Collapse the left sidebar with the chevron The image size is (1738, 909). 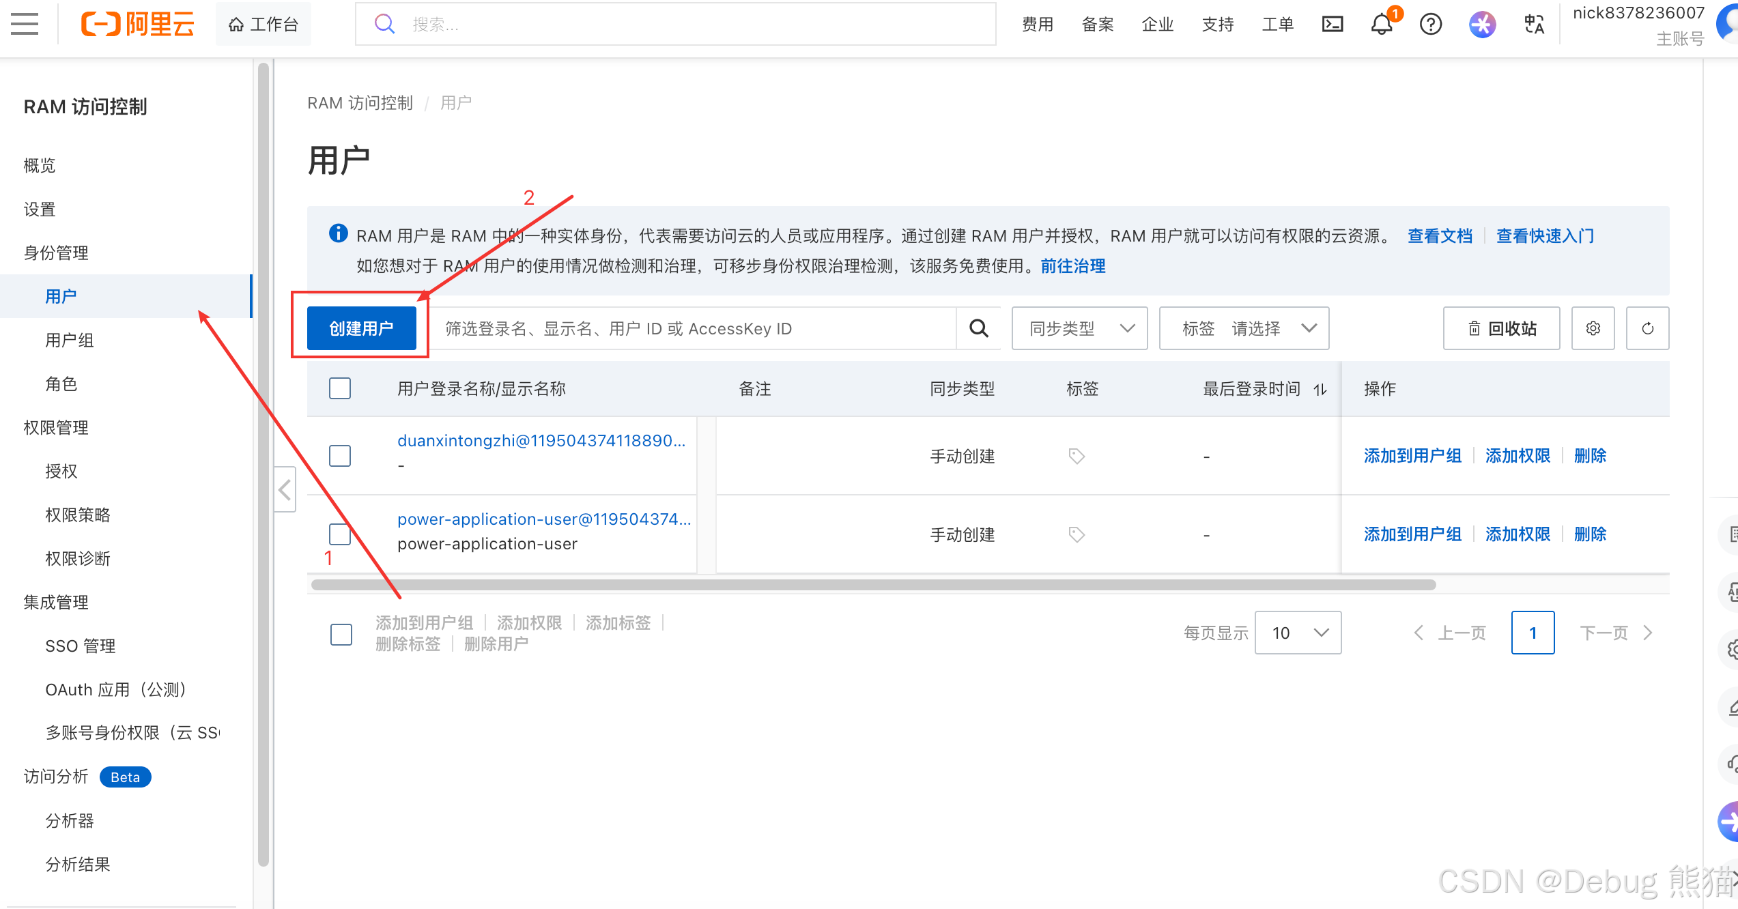(285, 489)
